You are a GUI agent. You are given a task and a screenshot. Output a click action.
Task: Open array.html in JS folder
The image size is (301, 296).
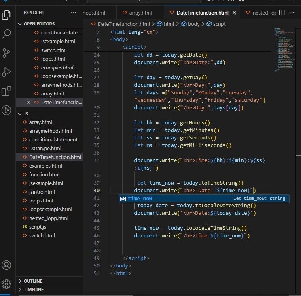49,122
